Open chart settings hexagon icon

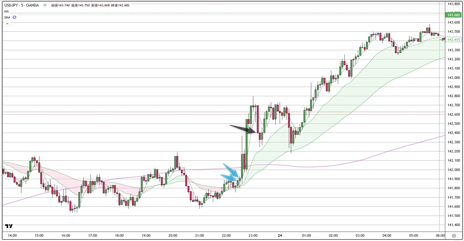454,236
